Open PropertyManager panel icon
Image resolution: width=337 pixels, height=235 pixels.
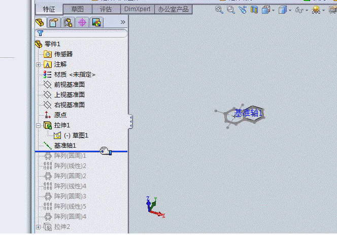[54, 22]
